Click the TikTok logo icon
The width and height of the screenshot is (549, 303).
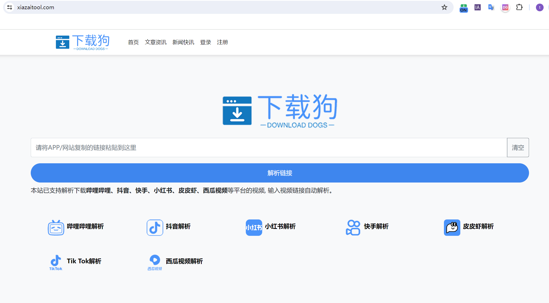[56, 262]
